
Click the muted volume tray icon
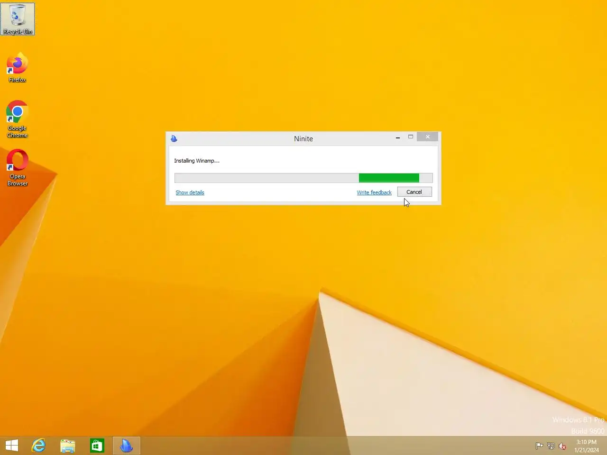[562, 446]
